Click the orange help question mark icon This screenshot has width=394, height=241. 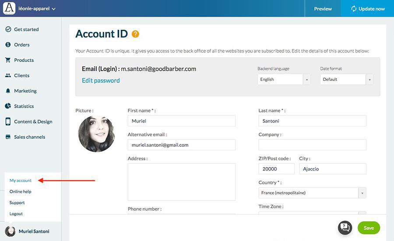pyautogui.click(x=135, y=34)
